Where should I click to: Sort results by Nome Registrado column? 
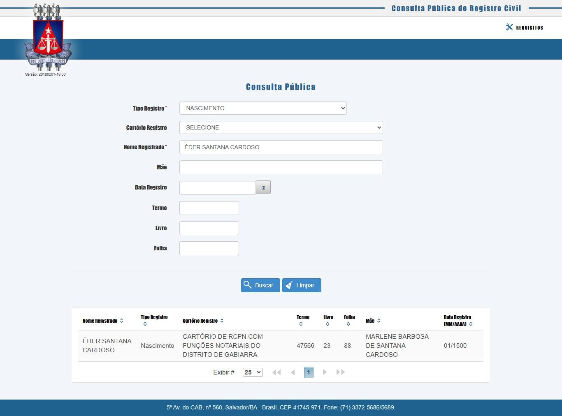(121, 321)
